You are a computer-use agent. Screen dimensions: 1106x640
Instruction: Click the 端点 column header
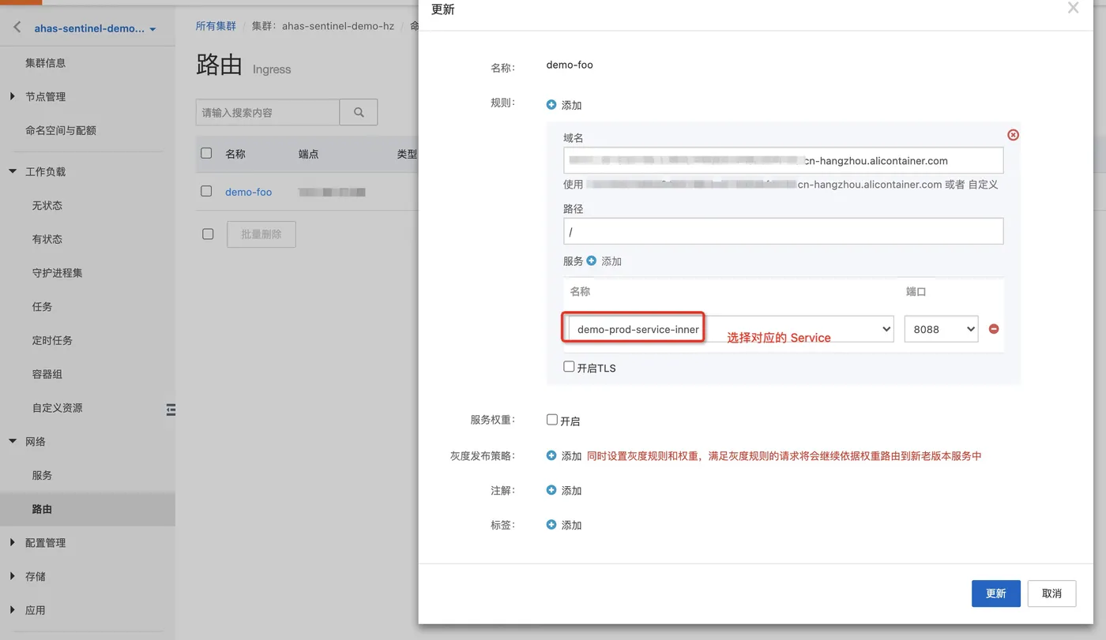click(309, 154)
